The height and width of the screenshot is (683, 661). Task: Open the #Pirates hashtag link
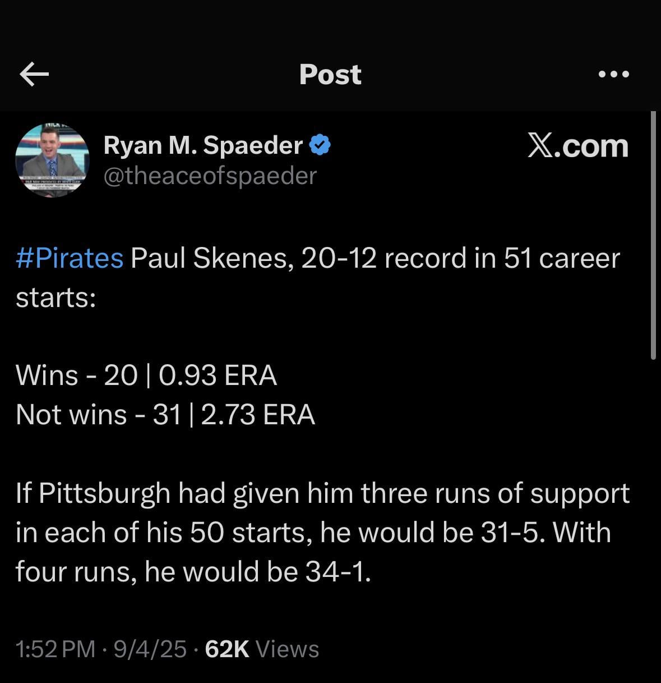pos(70,259)
